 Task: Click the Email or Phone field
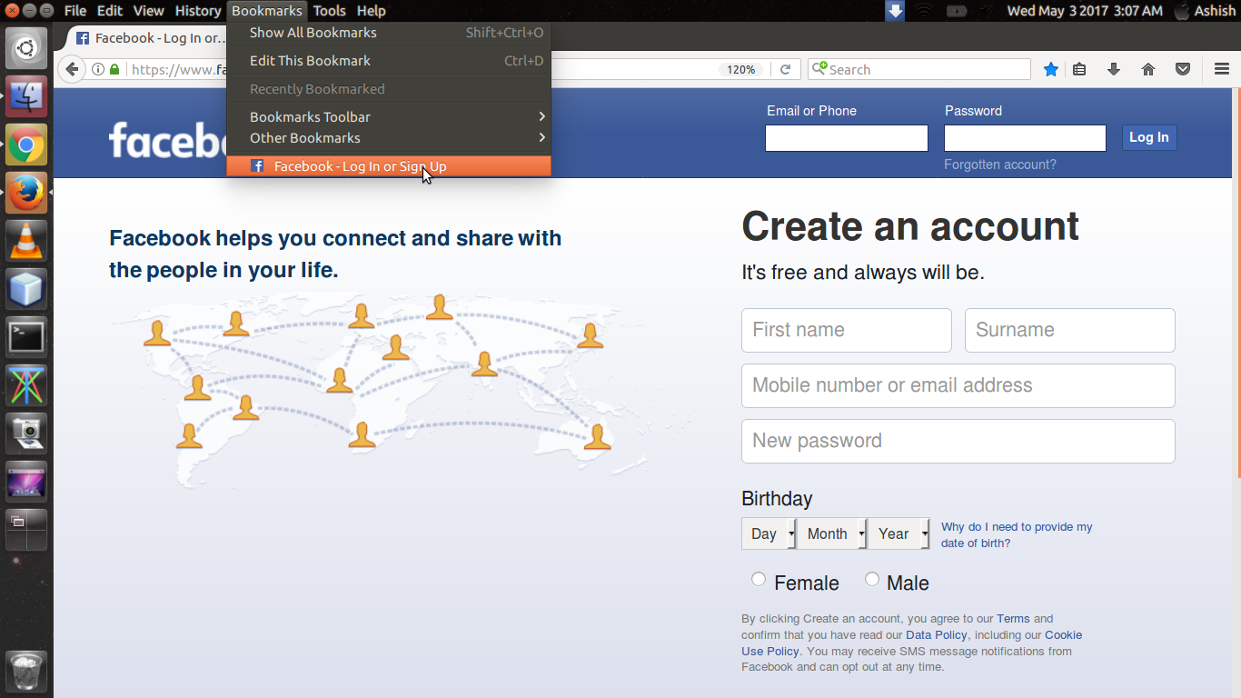pos(847,138)
